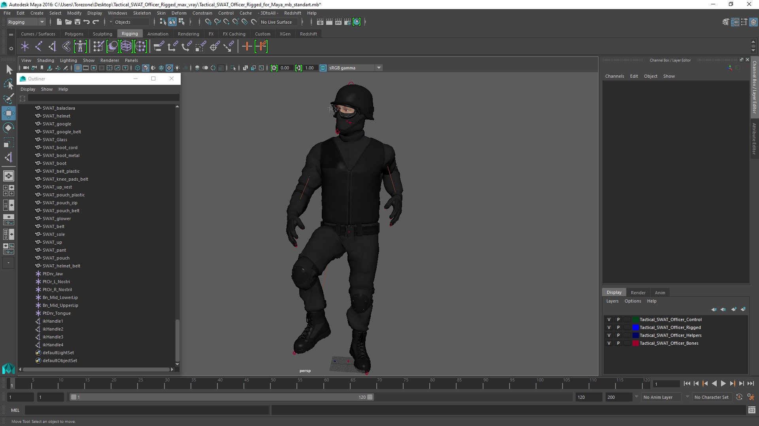Click the Tactical_SWAT_Officer_Rigged layer color swatch

[635, 327]
